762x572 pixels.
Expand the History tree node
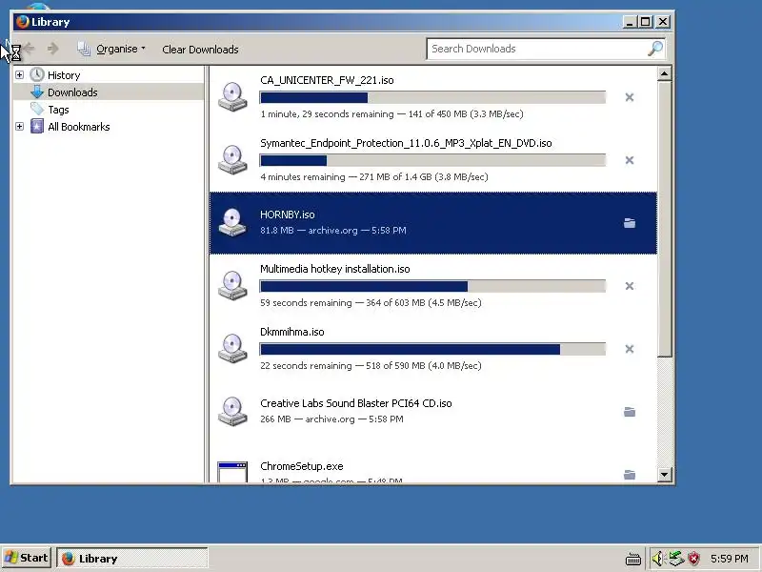point(19,75)
